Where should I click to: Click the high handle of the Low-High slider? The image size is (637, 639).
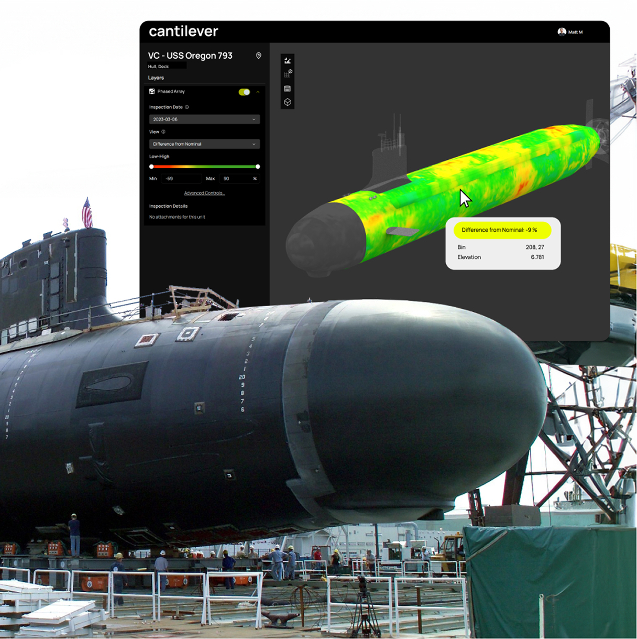258,167
